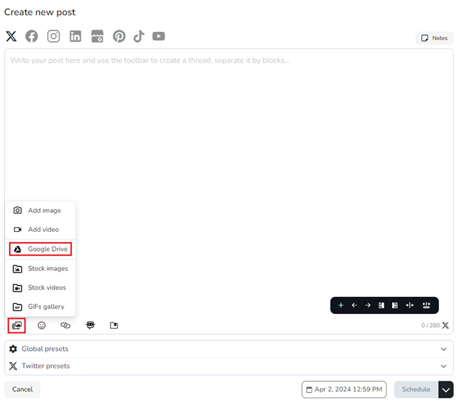Open GIFs gallery from the menu

tap(41, 307)
